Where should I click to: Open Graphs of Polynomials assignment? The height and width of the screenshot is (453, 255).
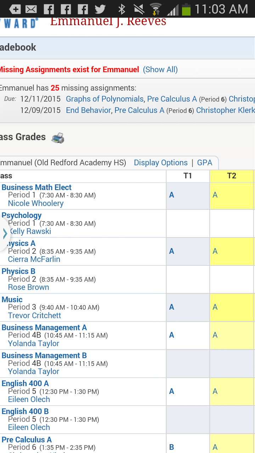tap(104, 99)
